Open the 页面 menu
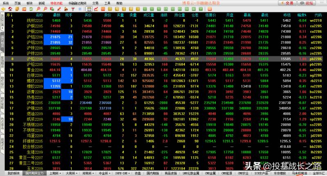The height and width of the screenshot is (176, 327). coord(18,3)
